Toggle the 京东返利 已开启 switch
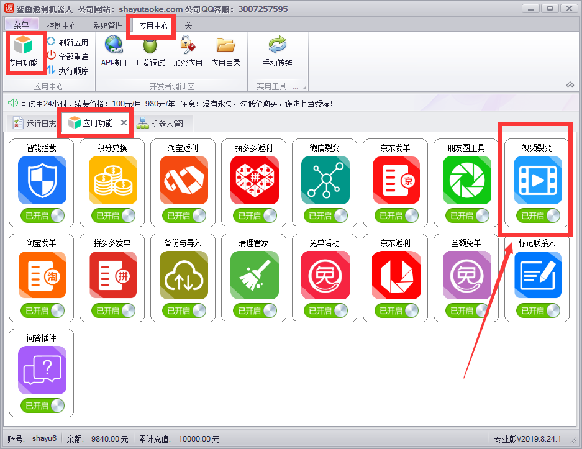Viewport: 582px width, 449px height. click(396, 311)
